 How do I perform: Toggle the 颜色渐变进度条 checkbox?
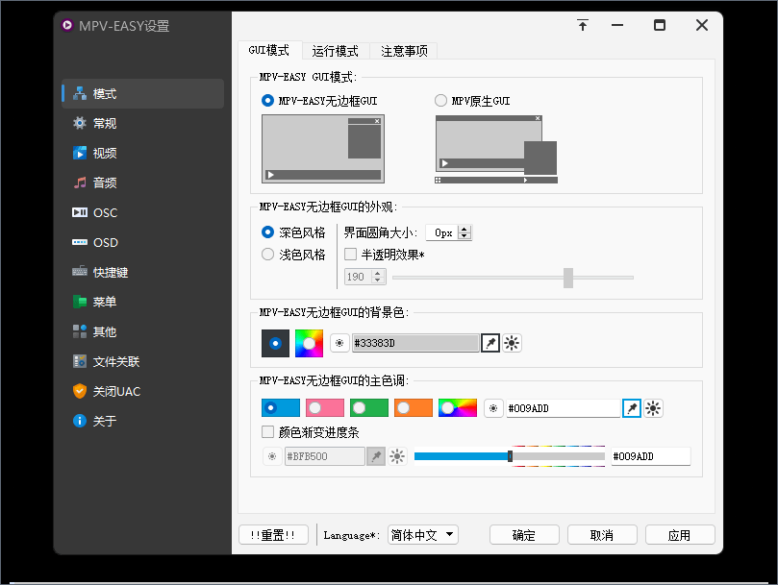point(268,432)
